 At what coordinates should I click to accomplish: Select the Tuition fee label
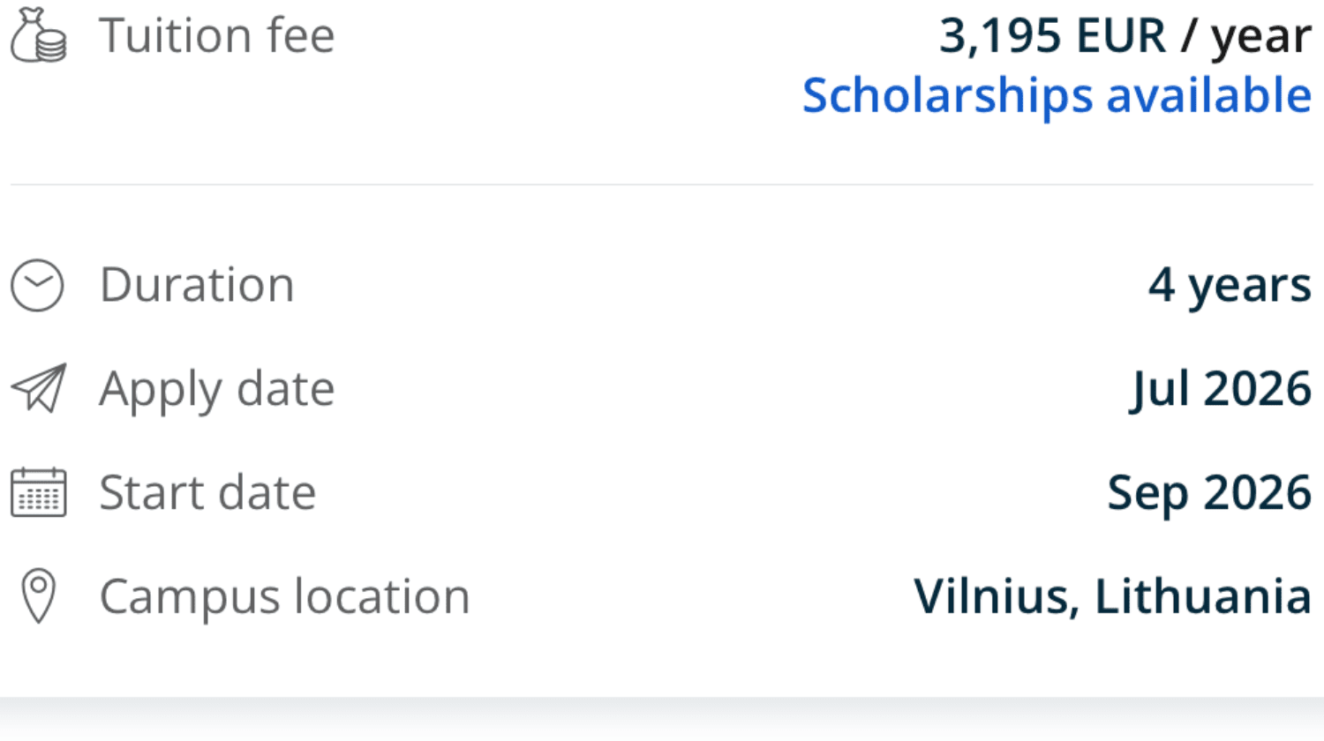217,36
